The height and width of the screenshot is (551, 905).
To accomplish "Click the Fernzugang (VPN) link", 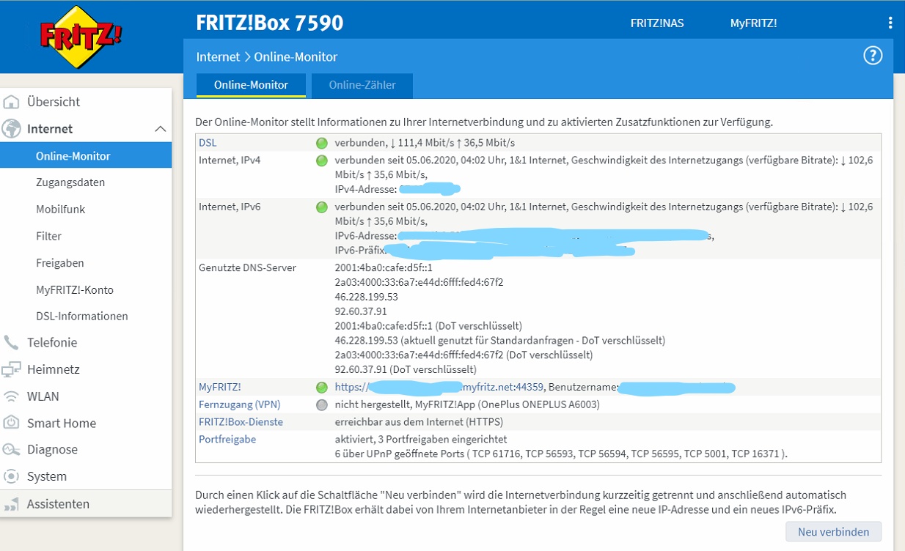I will 240,404.
